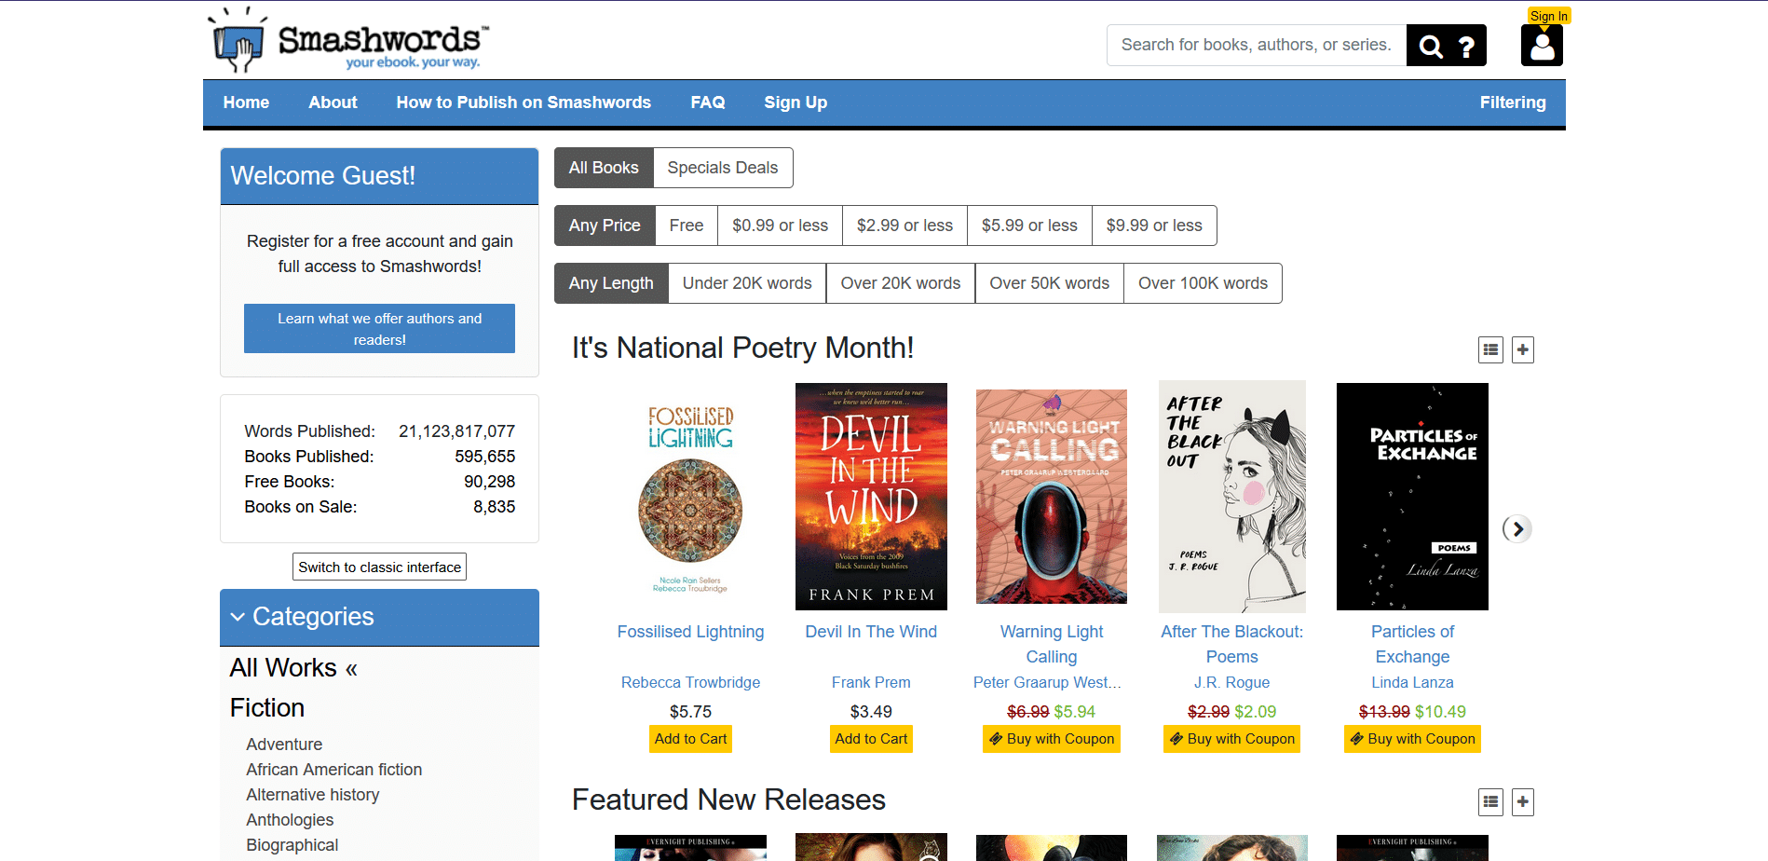Select the Any Price filter
The width and height of the screenshot is (1768, 861).
click(x=605, y=225)
